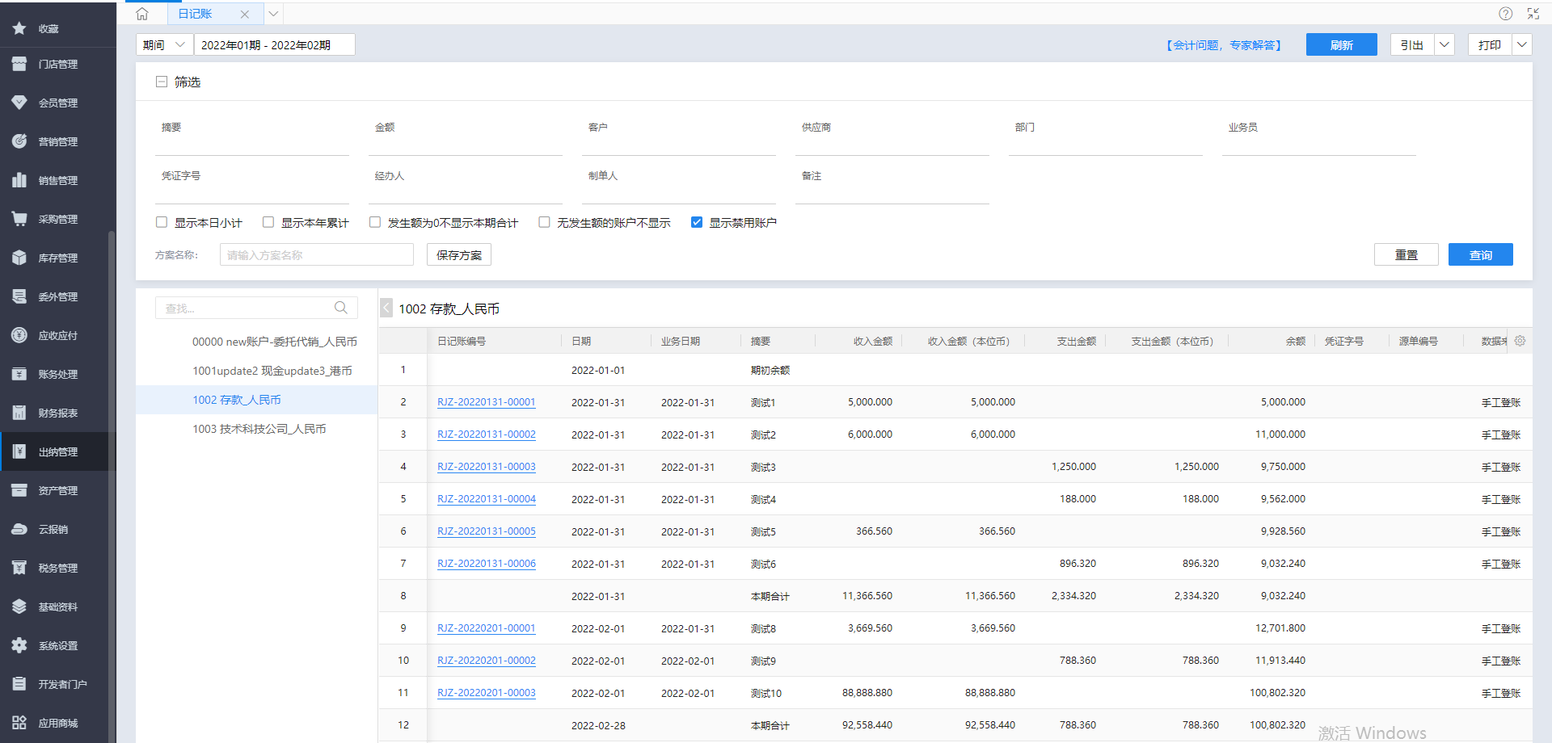The image size is (1552, 743).
Task: Collapse the 筛选 filter section
Action: [x=162, y=82]
